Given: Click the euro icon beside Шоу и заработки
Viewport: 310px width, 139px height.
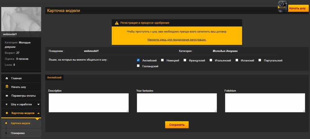Looking at the screenshot, I should (7, 104).
